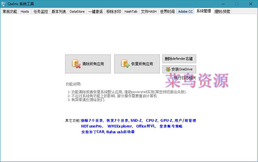Screen dimensions: 258x162
Task: Switch to the Adobe CC tab
Action: point(185,11)
